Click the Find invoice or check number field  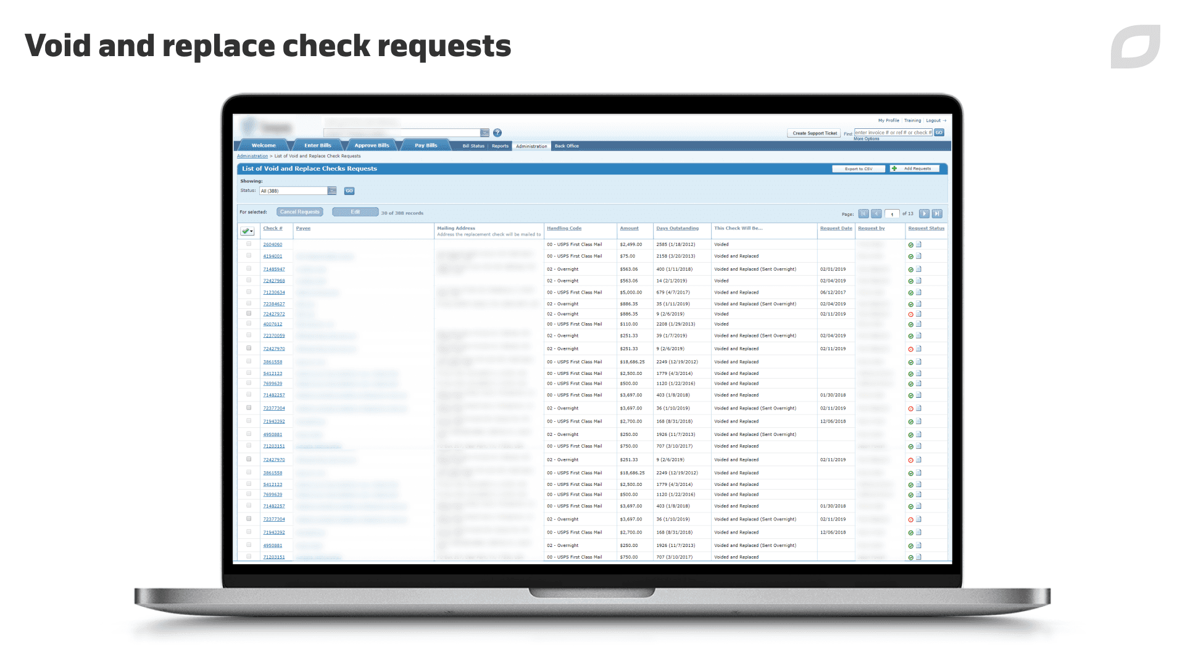[894, 133]
